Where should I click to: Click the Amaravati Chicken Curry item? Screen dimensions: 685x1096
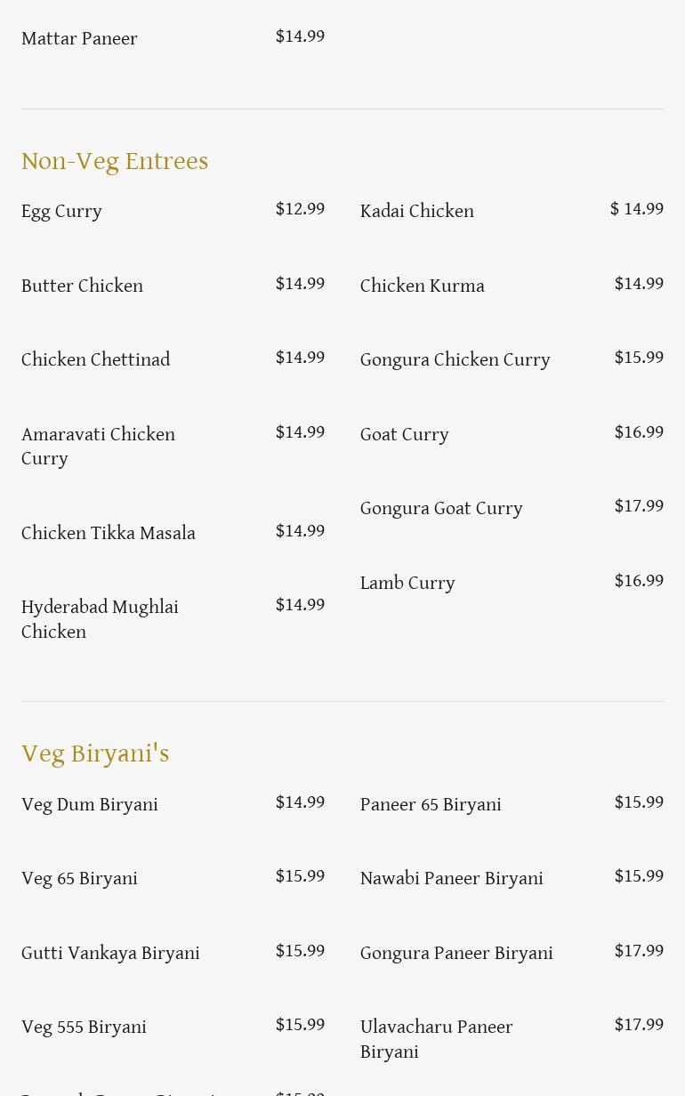point(99,447)
